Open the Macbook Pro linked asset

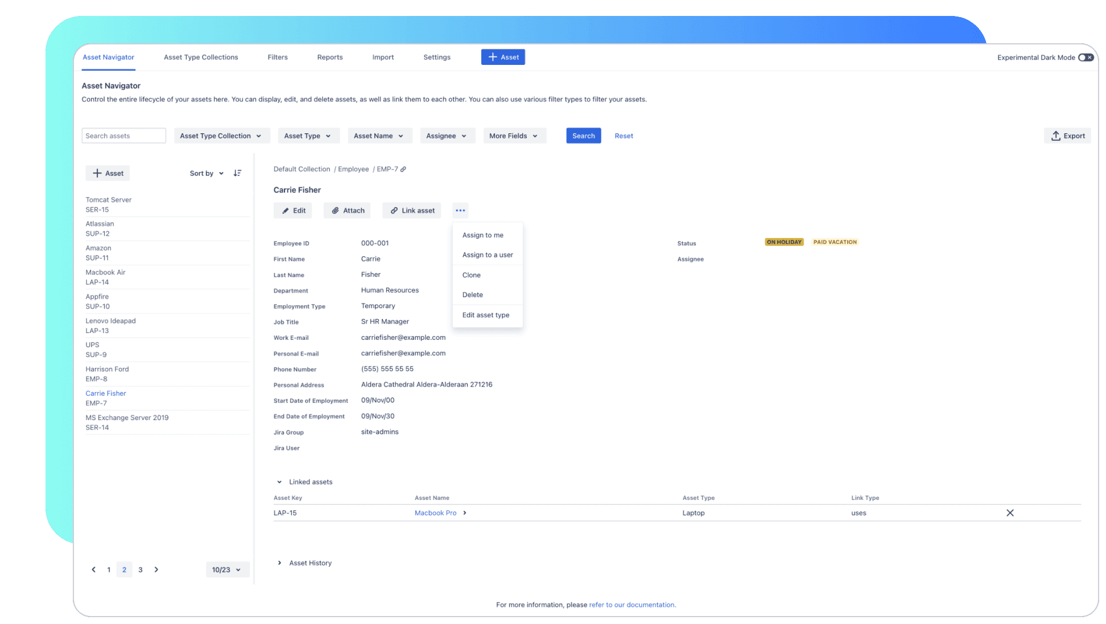[x=435, y=512]
